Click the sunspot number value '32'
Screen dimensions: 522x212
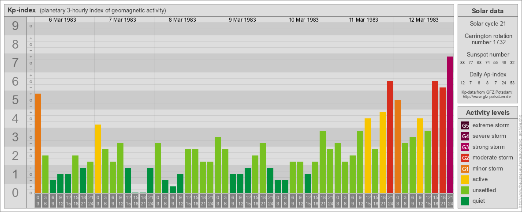tap(512, 63)
